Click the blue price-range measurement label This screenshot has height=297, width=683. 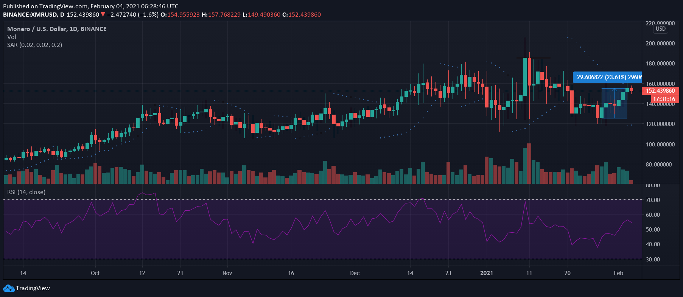pyautogui.click(x=607, y=77)
